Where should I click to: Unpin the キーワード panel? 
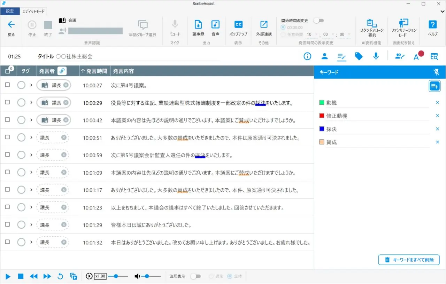tap(436, 72)
